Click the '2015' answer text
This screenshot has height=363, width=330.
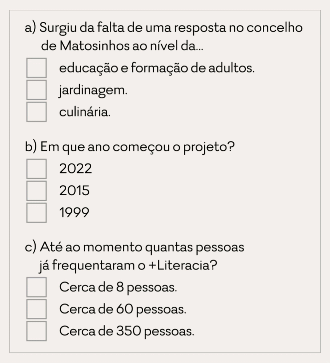coord(75,191)
